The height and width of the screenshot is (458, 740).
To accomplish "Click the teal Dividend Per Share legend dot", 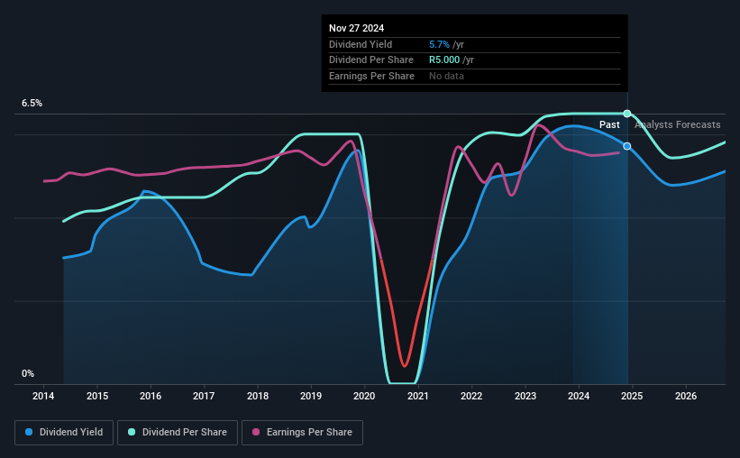I will coord(132,432).
